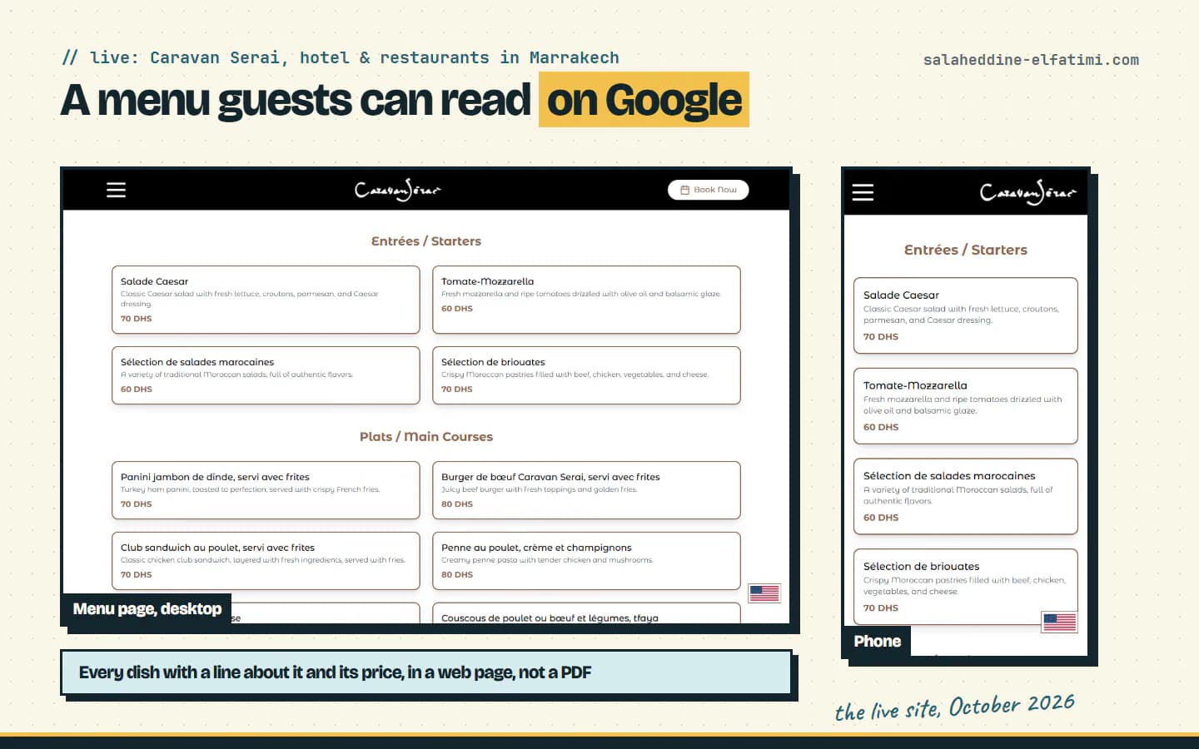Tap Sélection de briouates card on phone
Image resolution: width=1199 pixels, height=749 pixels.
(966, 587)
